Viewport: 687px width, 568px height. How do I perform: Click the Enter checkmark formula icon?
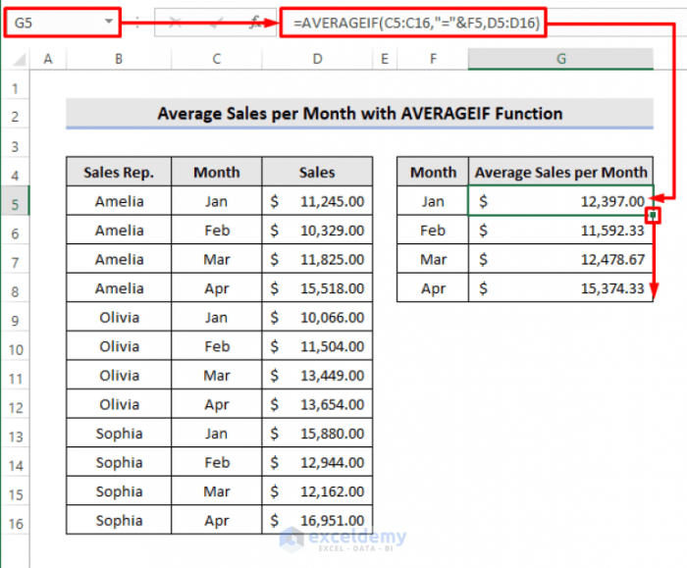click(216, 22)
